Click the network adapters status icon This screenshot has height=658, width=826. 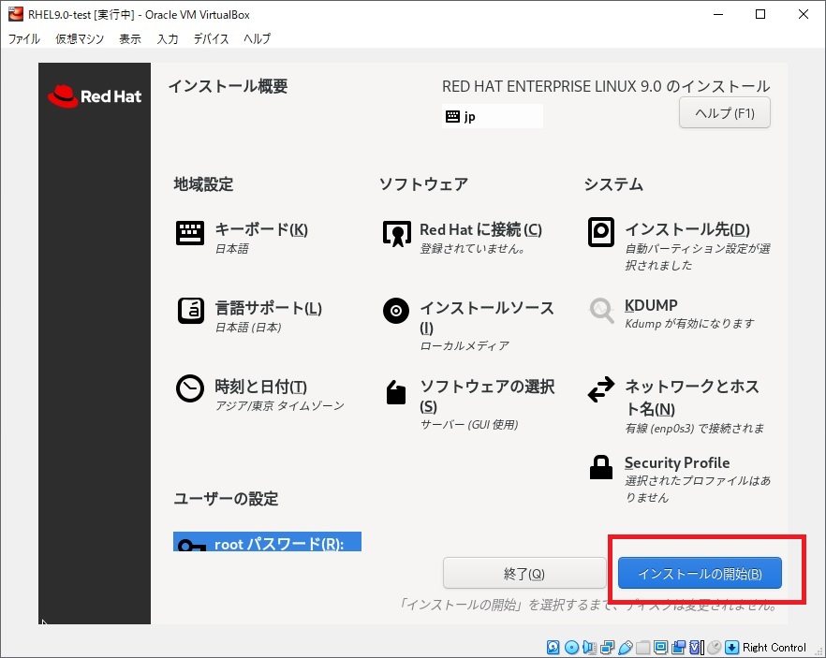(x=607, y=647)
